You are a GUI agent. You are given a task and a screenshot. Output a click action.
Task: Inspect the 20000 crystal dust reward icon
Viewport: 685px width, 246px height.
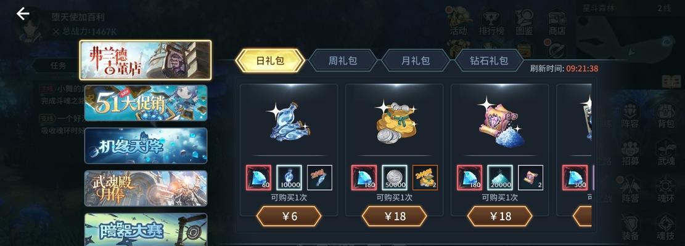(x=500, y=177)
